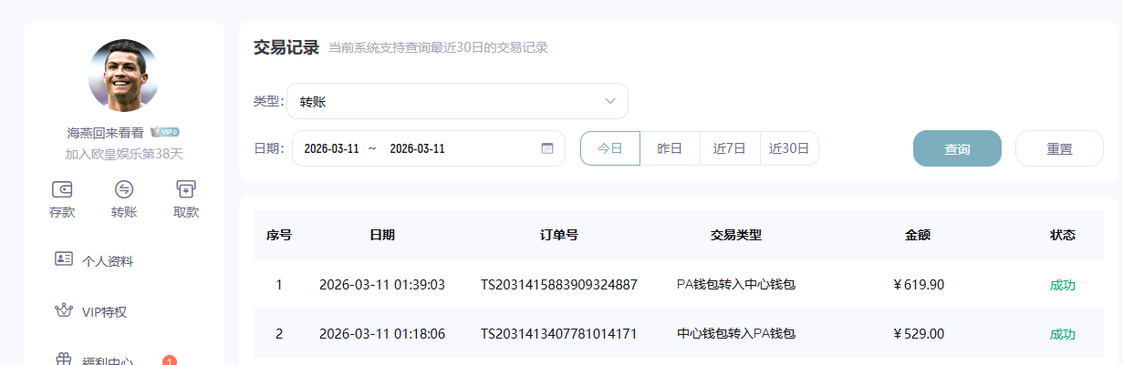The height and width of the screenshot is (365, 1123).
Task: Click the date 2026-03-11 01:39:03
Action: click(382, 285)
